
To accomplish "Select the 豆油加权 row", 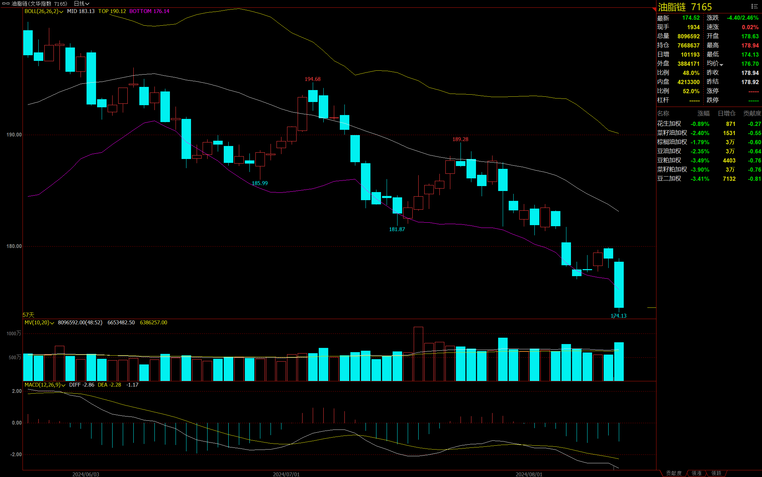I will [x=709, y=151].
